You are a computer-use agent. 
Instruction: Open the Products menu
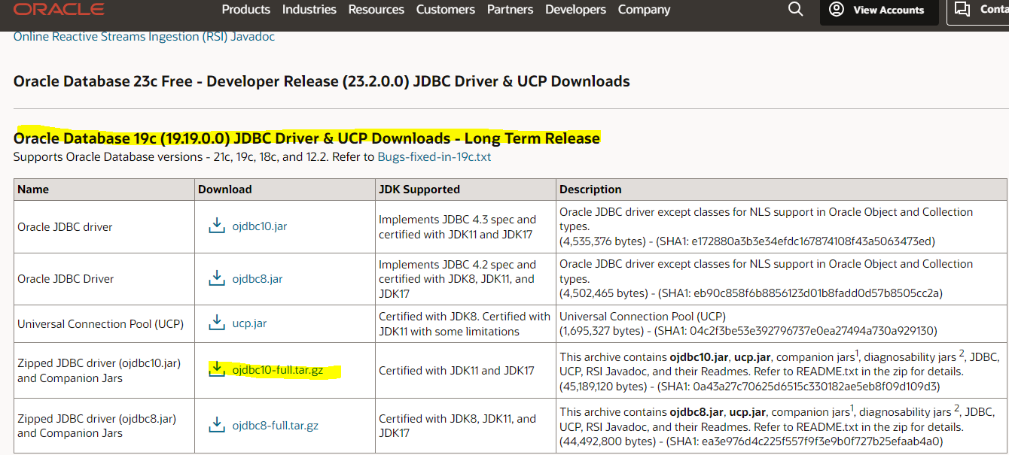tap(245, 9)
